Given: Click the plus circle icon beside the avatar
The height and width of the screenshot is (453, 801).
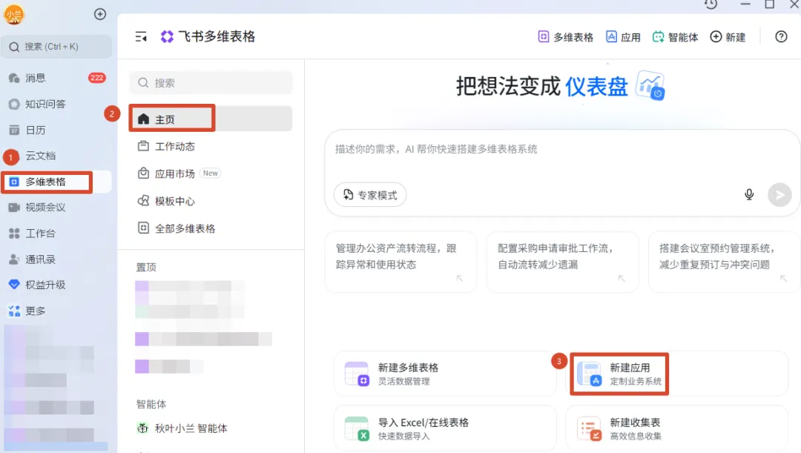Looking at the screenshot, I should (x=100, y=14).
